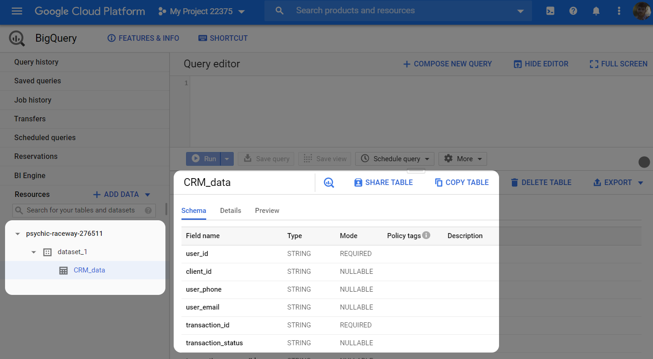Run the query
The image size is (653, 359).
203,159
